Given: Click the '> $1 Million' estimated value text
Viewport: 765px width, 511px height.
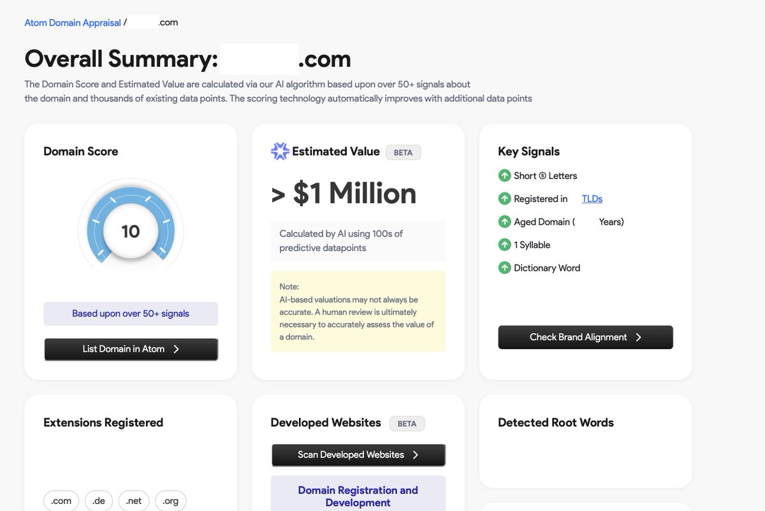Looking at the screenshot, I should coord(344,194).
